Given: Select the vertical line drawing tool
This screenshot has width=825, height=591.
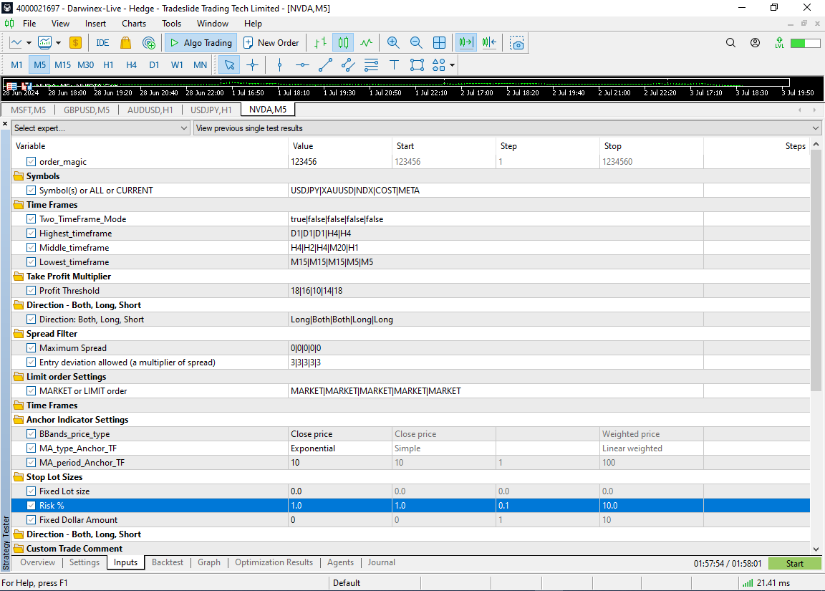Looking at the screenshot, I should (279, 65).
